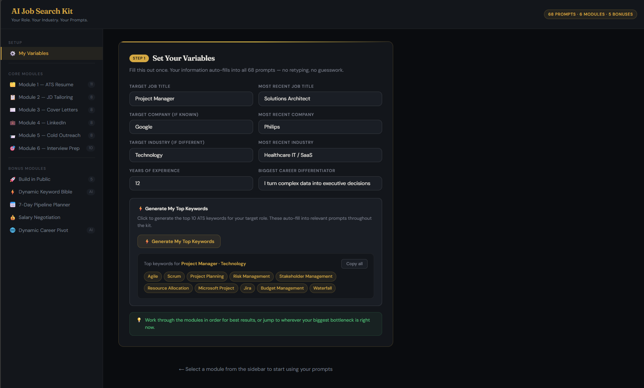The height and width of the screenshot is (388, 644).
Task: Select the Project Planning keyword chip
Action: (x=207, y=277)
